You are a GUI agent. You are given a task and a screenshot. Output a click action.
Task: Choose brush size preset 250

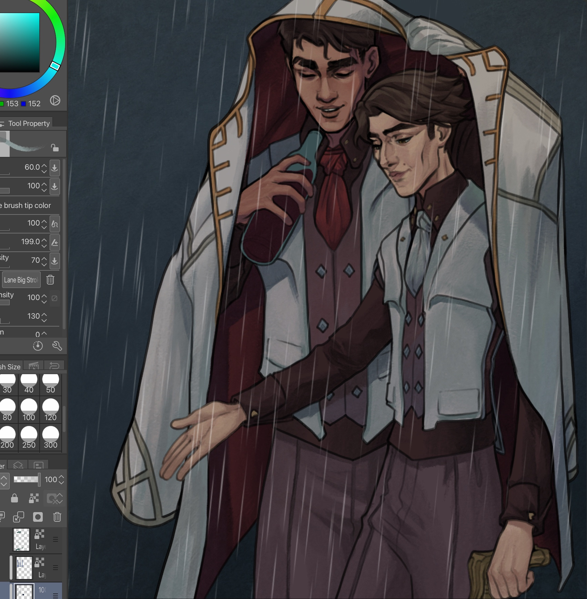click(29, 437)
